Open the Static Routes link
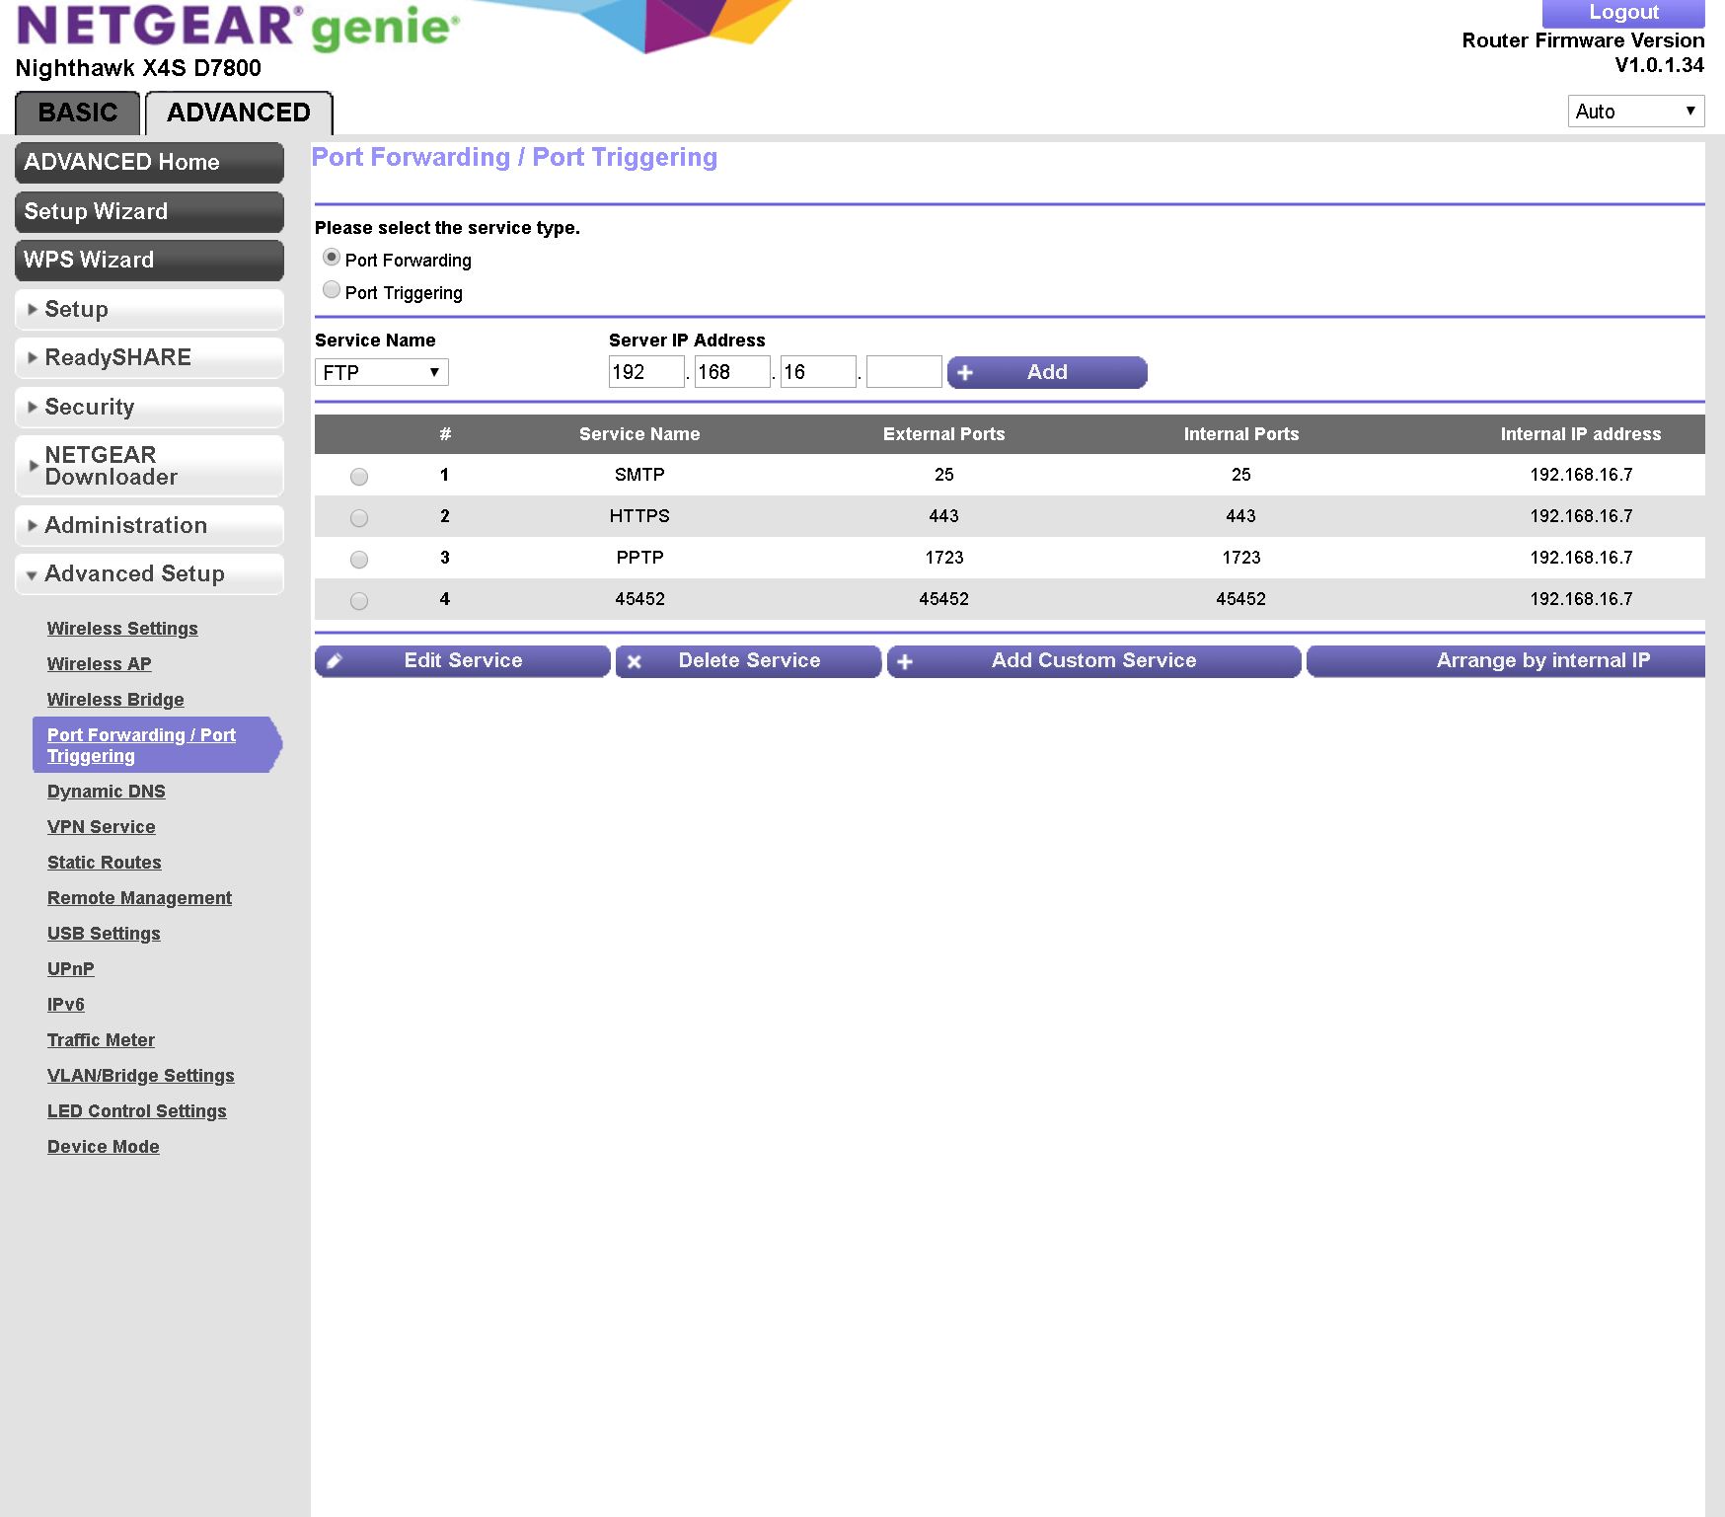 tap(105, 863)
